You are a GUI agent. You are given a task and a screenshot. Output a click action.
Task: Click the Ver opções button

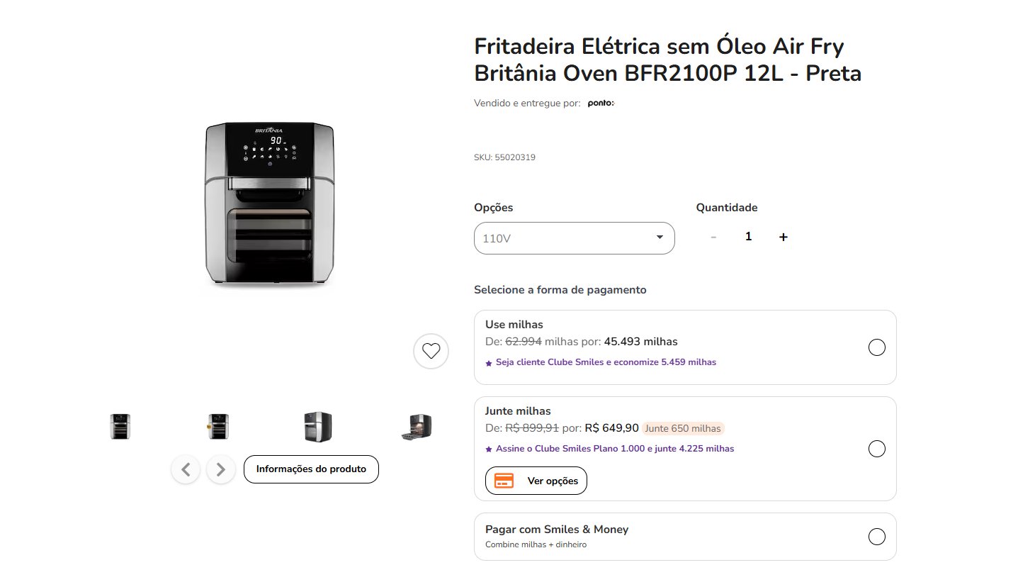536,481
